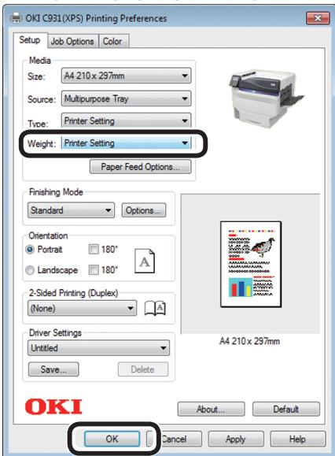Close the Printing Preferences dialog
The height and width of the screenshot is (456, 335).
click(x=318, y=18)
